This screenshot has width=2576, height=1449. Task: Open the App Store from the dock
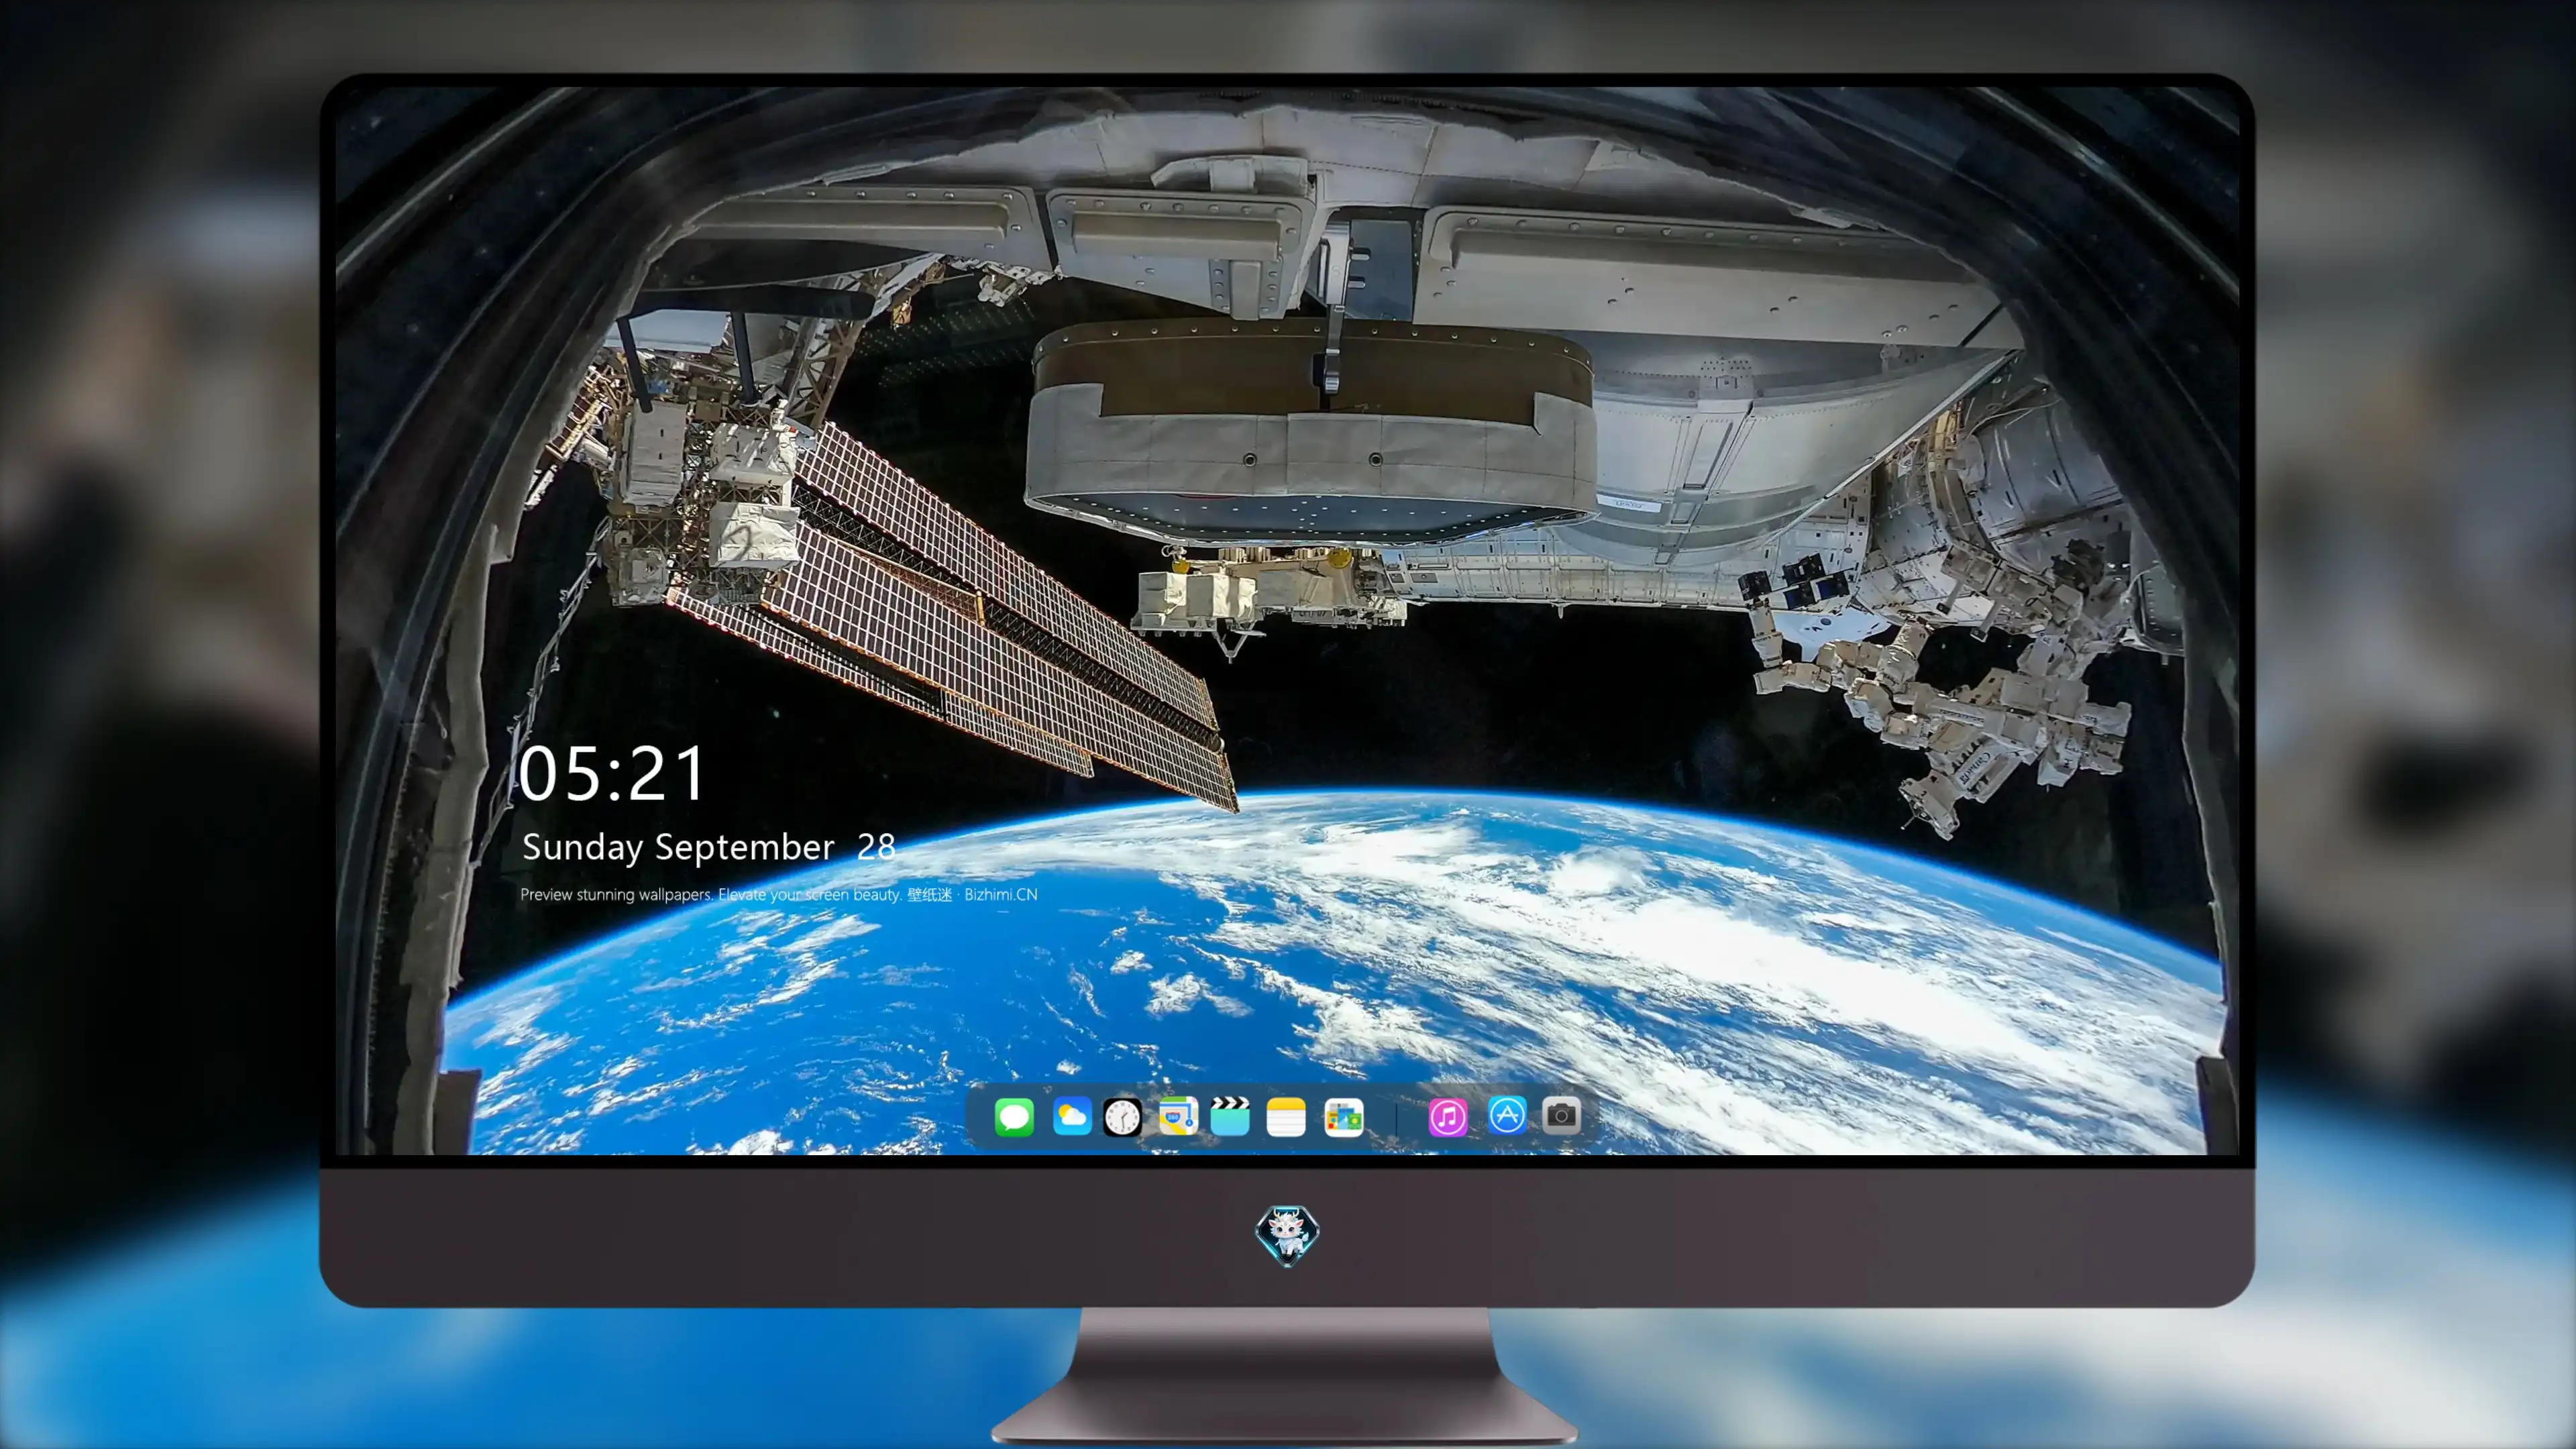point(1507,1116)
